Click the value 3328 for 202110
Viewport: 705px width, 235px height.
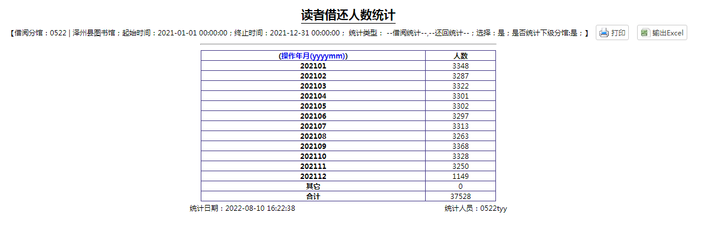pyautogui.click(x=461, y=156)
